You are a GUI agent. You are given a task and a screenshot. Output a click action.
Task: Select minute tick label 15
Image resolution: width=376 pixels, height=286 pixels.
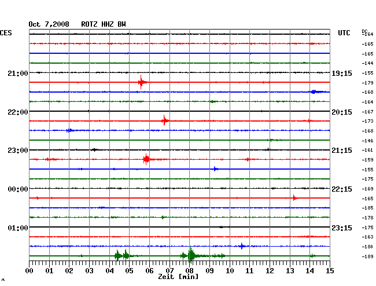click(330, 270)
